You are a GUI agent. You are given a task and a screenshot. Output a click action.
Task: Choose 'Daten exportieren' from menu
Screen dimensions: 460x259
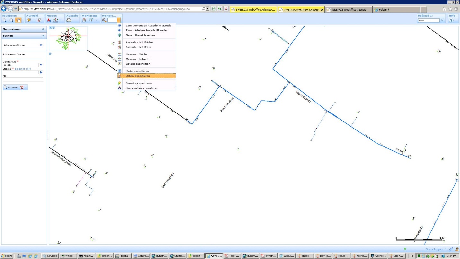(146, 76)
